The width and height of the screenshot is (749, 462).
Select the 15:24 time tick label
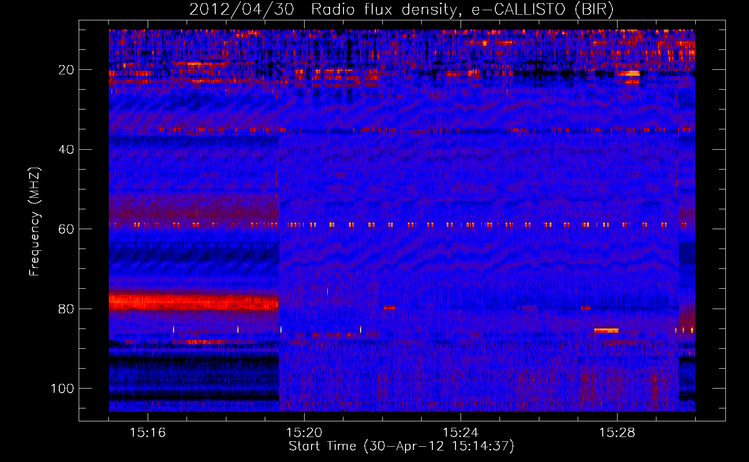click(x=461, y=433)
